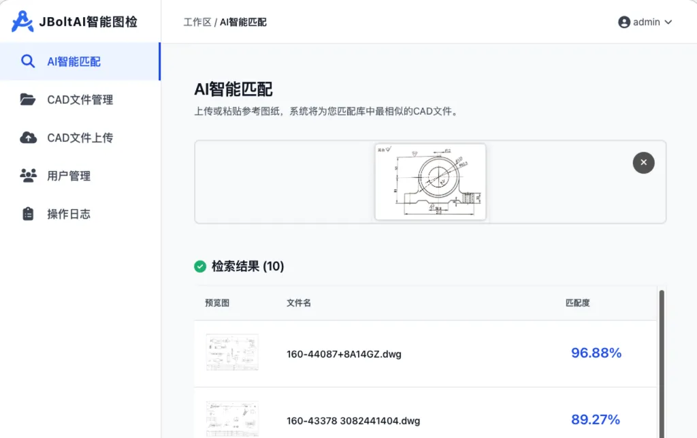Click the 匹配度 column header
Screen dimensions: 697x438
tap(578, 302)
